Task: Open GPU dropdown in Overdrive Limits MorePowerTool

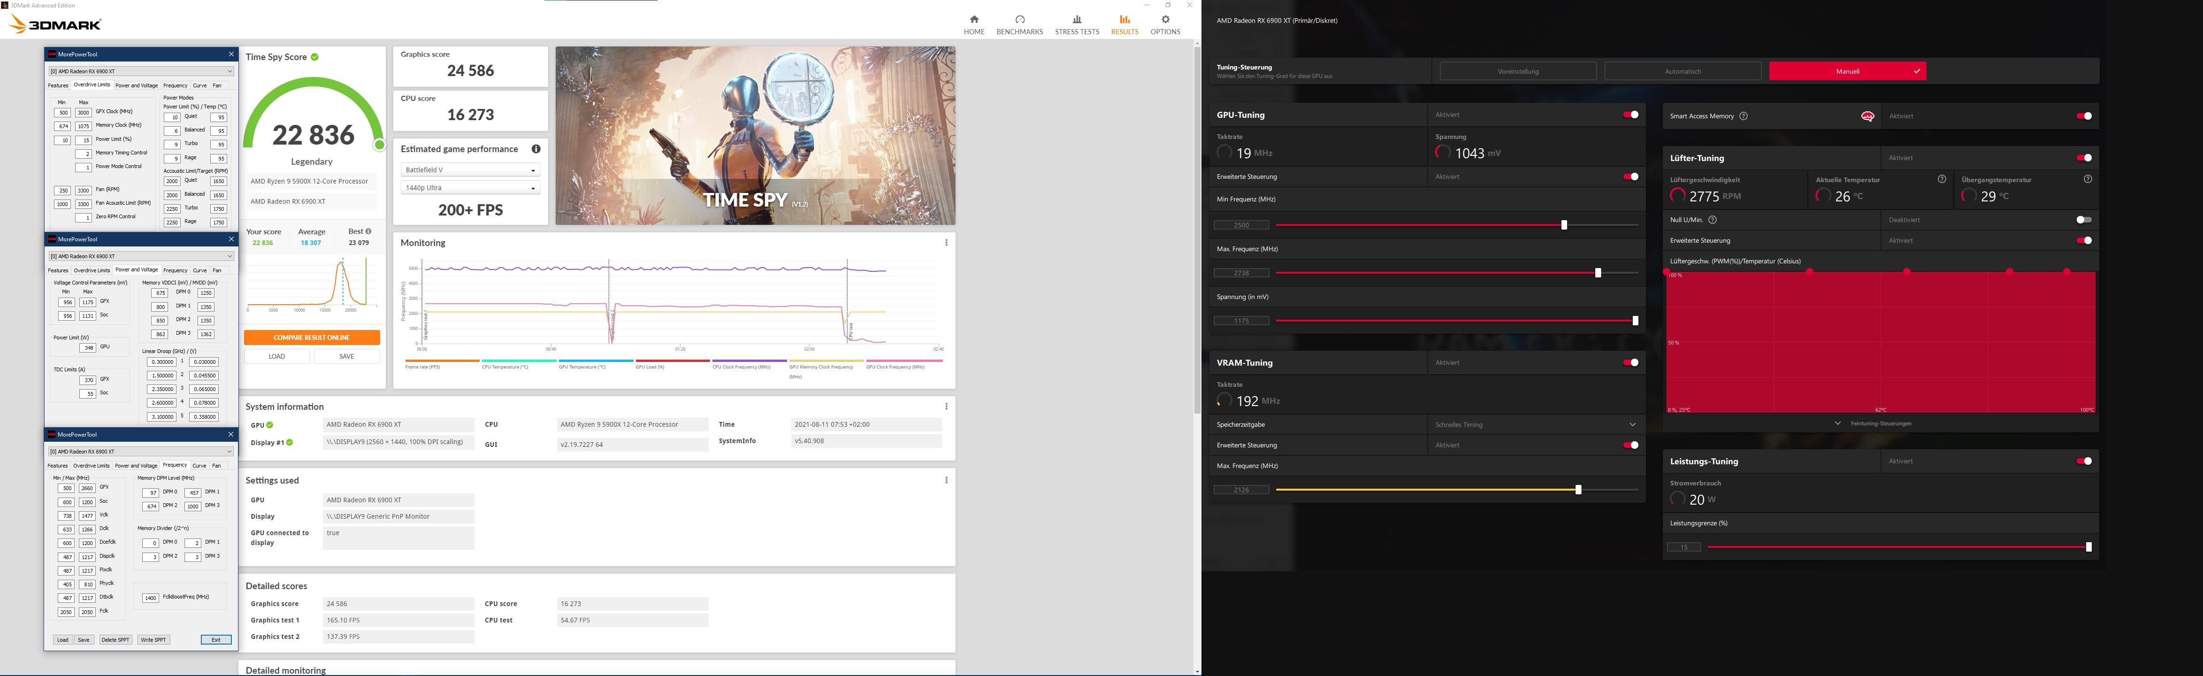Action: (141, 71)
